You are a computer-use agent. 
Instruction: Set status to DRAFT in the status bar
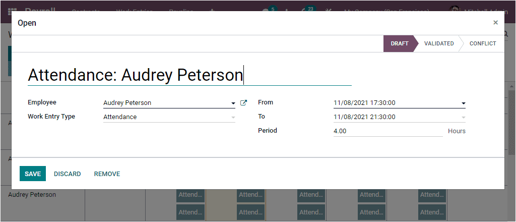click(x=399, y=43)
